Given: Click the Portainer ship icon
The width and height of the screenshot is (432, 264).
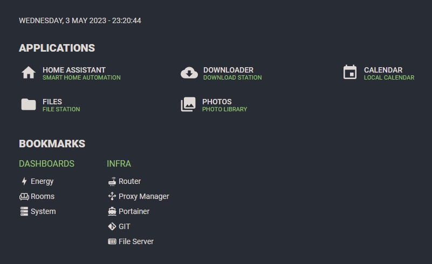Looking at the screenshot, I should point(112,211).
